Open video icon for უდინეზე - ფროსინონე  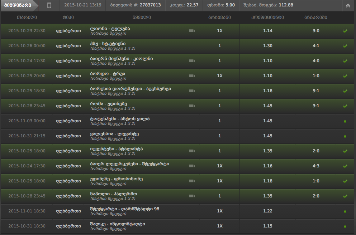[x=192, y=181]
